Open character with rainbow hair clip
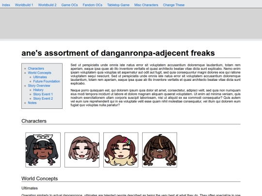 click(x=121, y=150)
